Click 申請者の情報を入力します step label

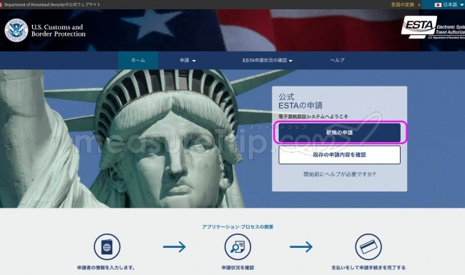(x=106, y=268)
